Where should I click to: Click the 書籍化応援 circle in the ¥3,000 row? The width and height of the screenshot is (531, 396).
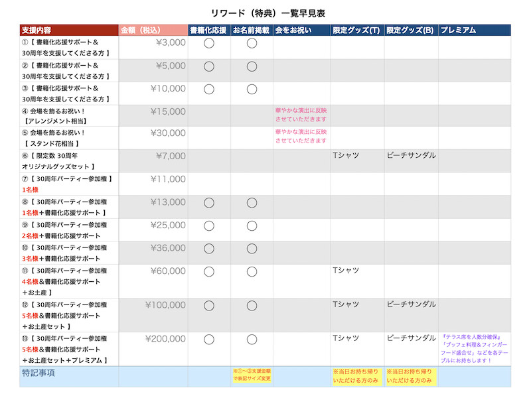(x=209, y=43)
